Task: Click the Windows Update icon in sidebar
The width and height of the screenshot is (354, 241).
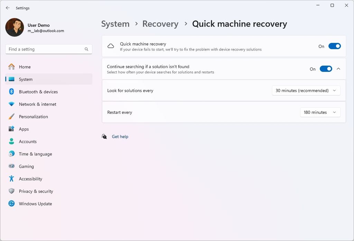Action: coord(11,204)
